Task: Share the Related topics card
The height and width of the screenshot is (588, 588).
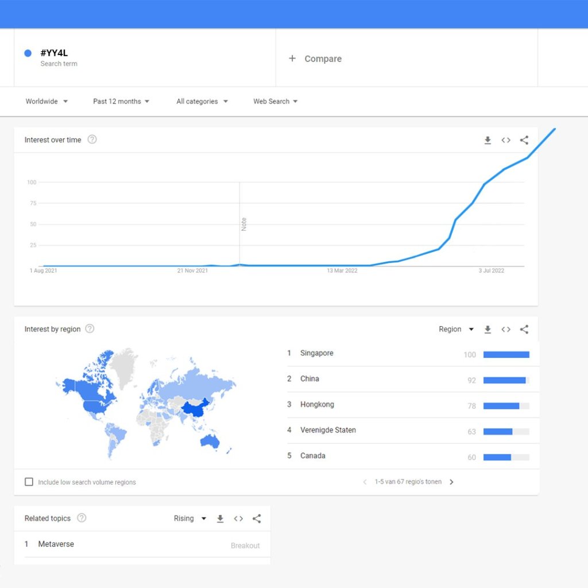Action: (257, 519)
